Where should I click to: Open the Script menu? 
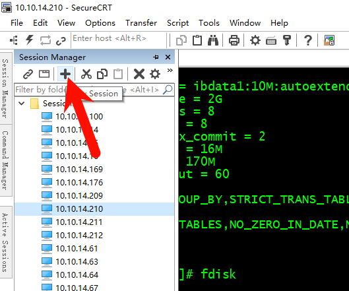tap(177, 23)
